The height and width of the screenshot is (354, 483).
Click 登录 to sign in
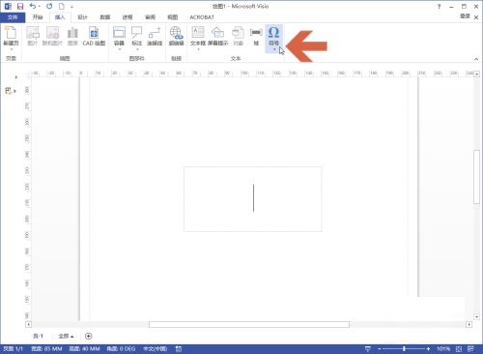(465, 16)
